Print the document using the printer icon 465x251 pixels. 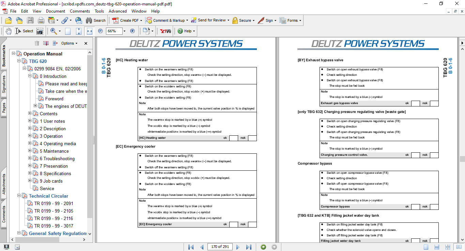pos(41,20)
